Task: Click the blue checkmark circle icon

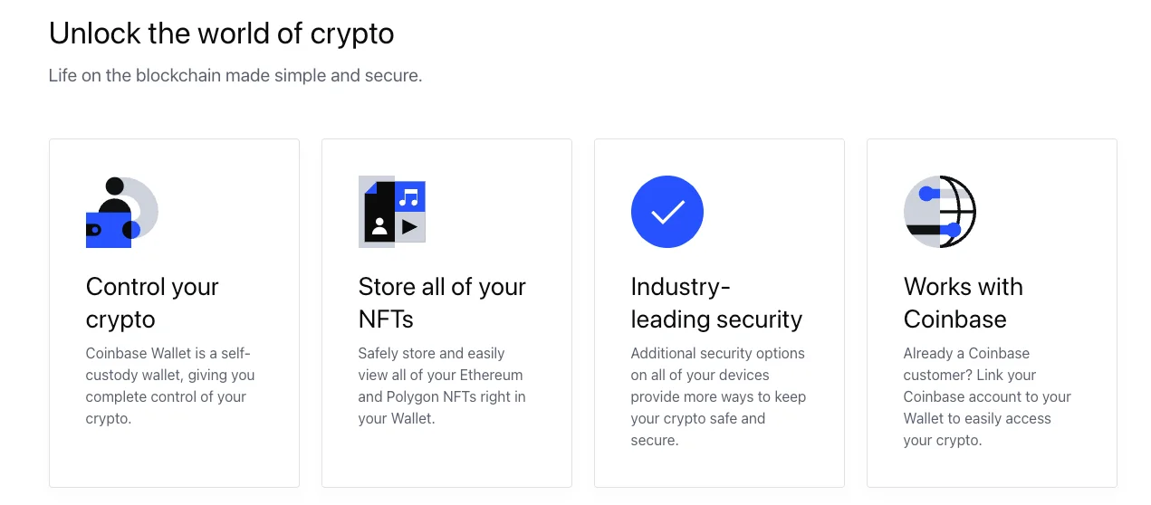Action: [667, 212]
